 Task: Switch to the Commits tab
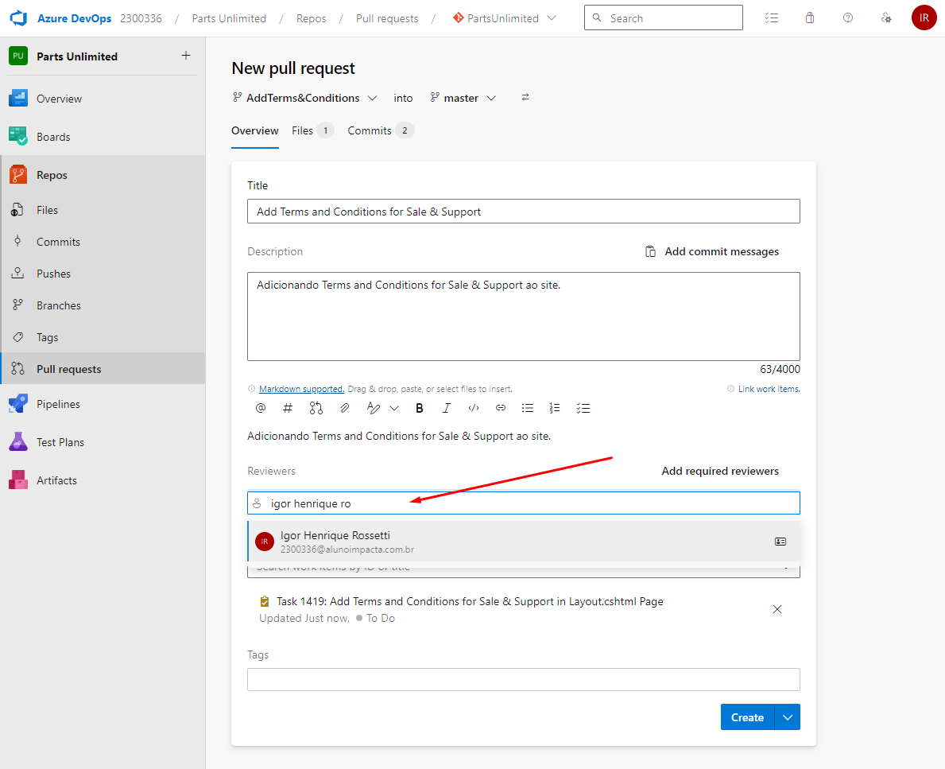[380, 131]
